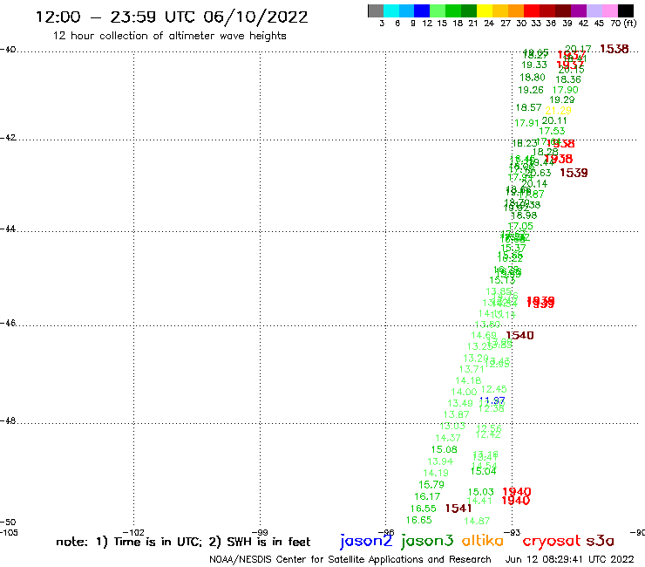Image resolution: width=645 pixels, height=567 pixels.
Task: Click the '-93' longitude axis label
Action: click(x=513, y=532)
